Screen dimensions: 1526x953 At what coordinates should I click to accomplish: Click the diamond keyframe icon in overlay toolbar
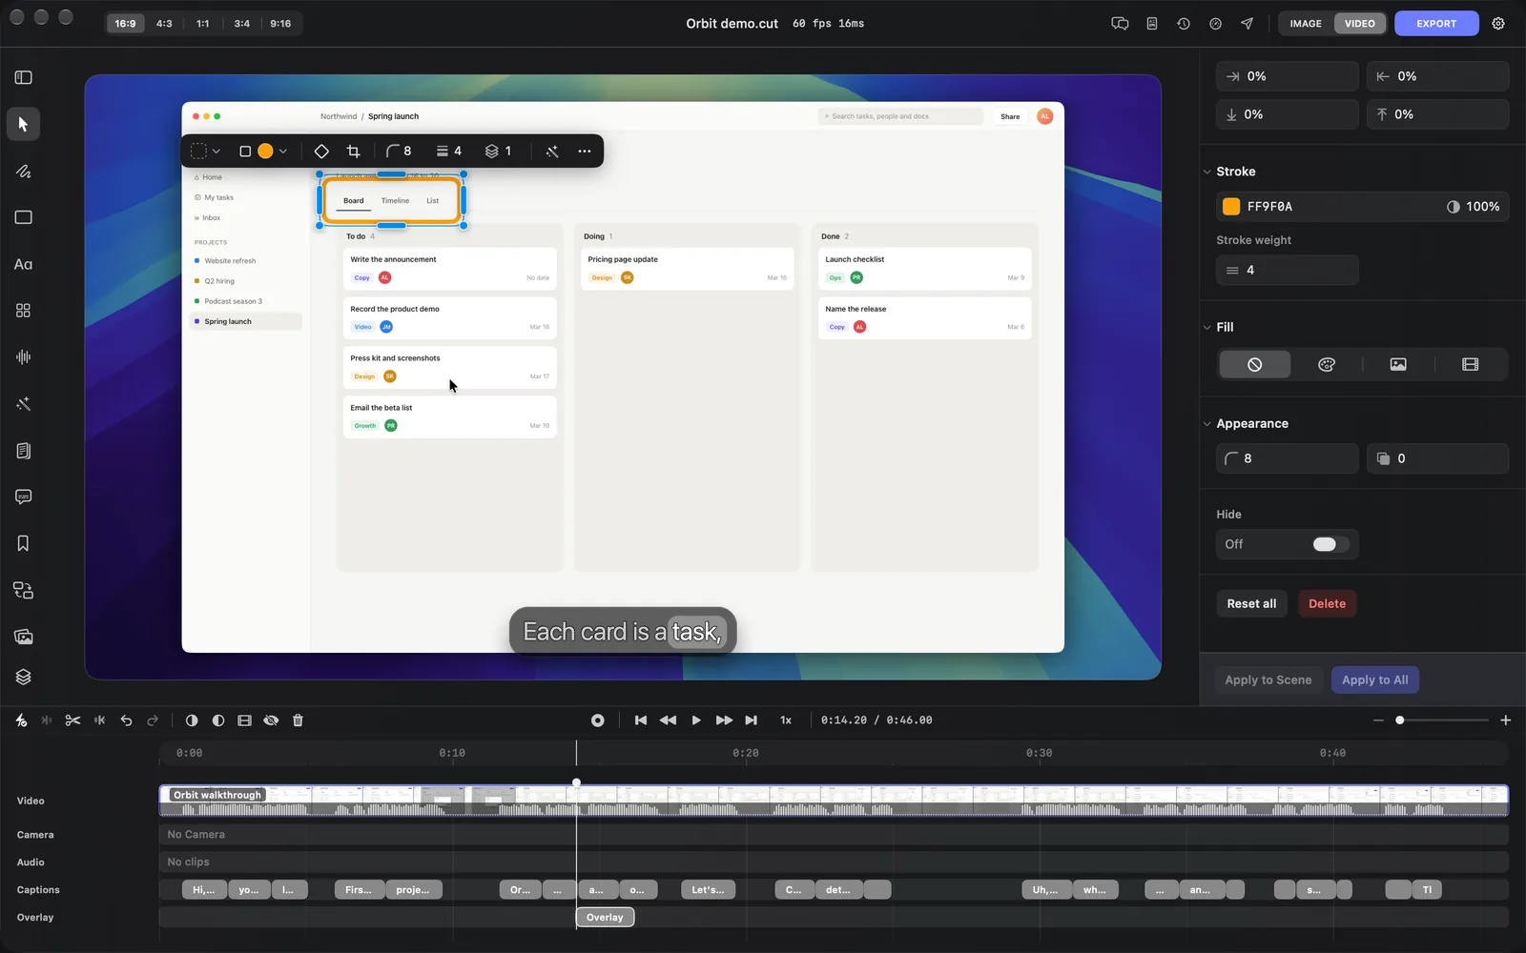[x=321, y=151]
